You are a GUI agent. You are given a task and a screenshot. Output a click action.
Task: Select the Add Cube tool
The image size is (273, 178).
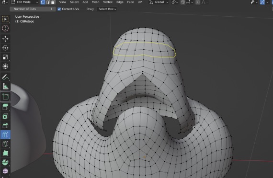5,97
